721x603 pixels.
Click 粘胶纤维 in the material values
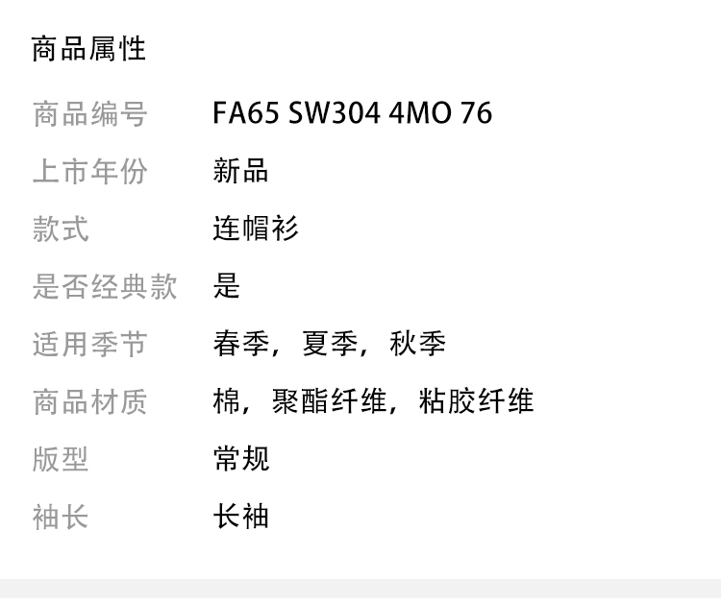476,401
